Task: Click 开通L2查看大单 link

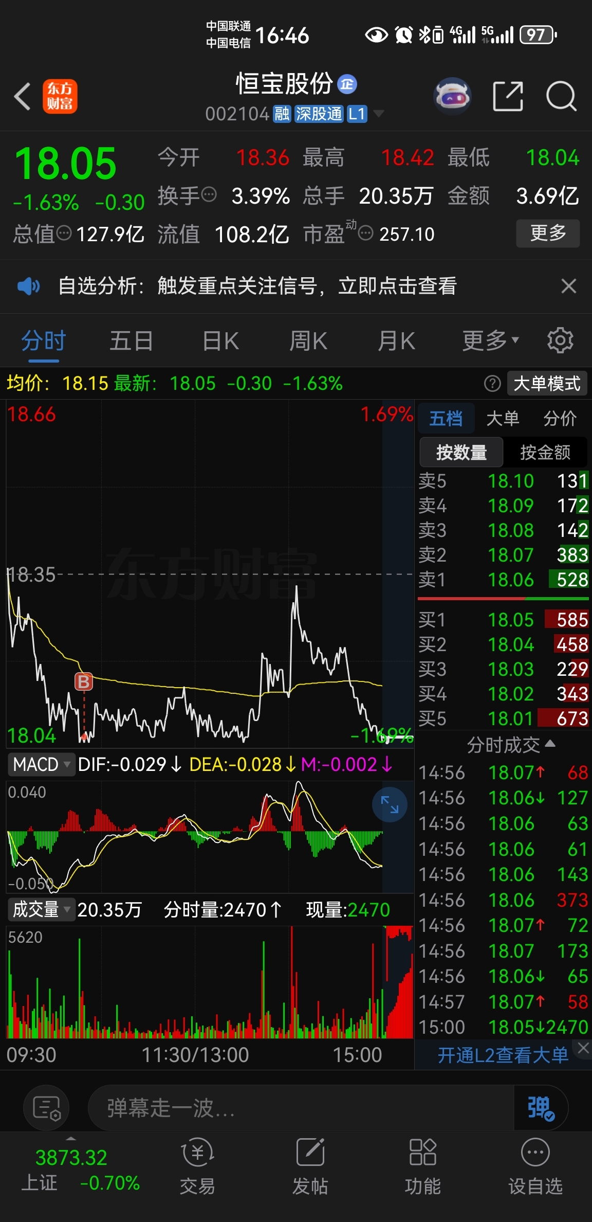Action: click(503, 1055)
